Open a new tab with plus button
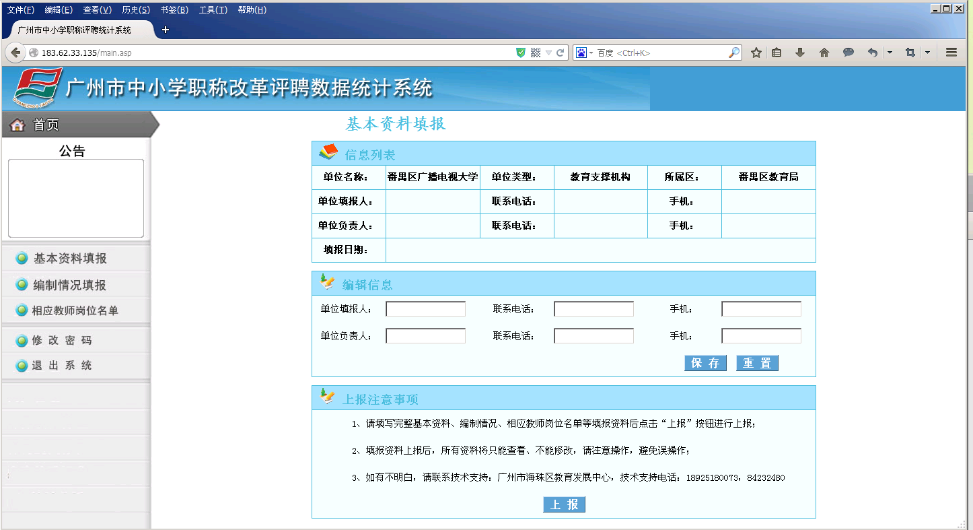 coord(166,30)
